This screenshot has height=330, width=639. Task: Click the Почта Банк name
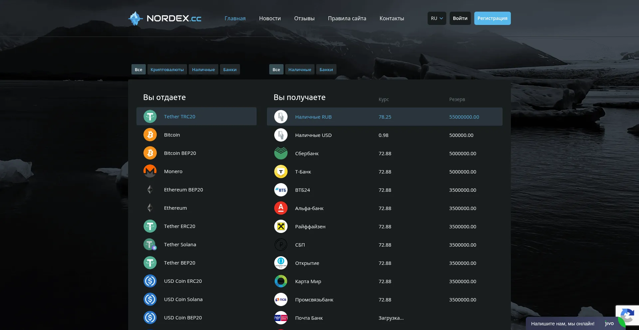(309, 318)
